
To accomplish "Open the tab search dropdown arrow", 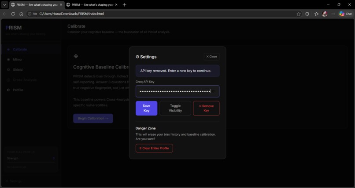I will pos(4,5).
